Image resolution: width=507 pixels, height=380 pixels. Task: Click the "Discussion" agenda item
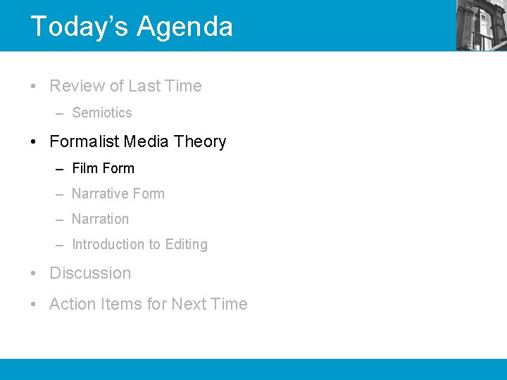(90, 273)
